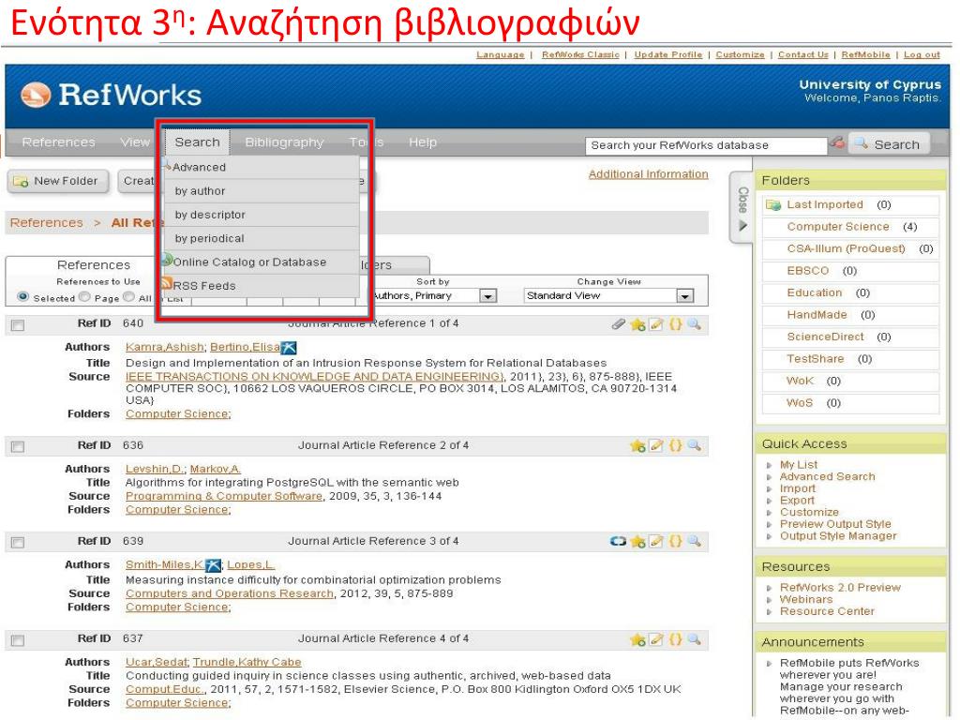Open the RefWorks Classic link

580,55
